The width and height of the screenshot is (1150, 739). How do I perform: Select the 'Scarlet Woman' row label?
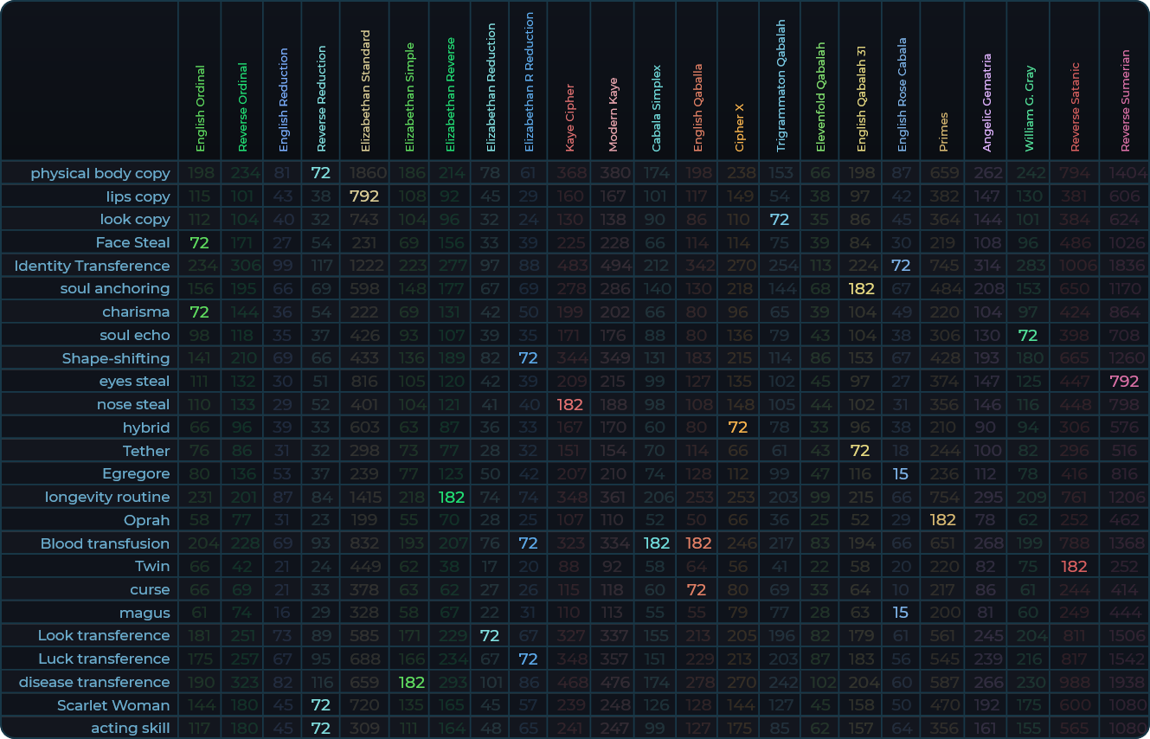click(x=113, y=705)
